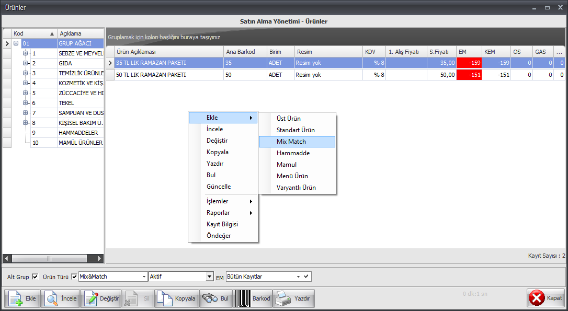Collapse the 01 GRUP AĞACI tree node
Viewport: 568px width, 311px height.
pyautogui.click(x=16, y=43)
